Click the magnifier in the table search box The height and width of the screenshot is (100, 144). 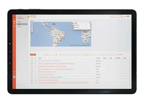[56, 54]
